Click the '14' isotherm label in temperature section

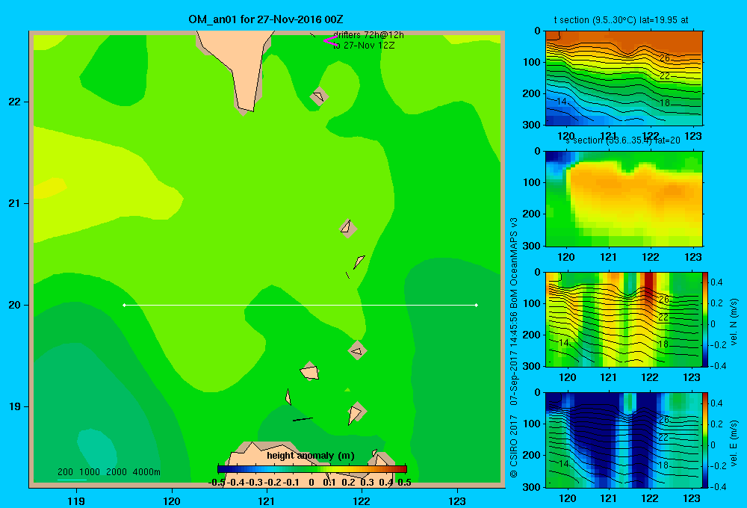click(562, 101)
